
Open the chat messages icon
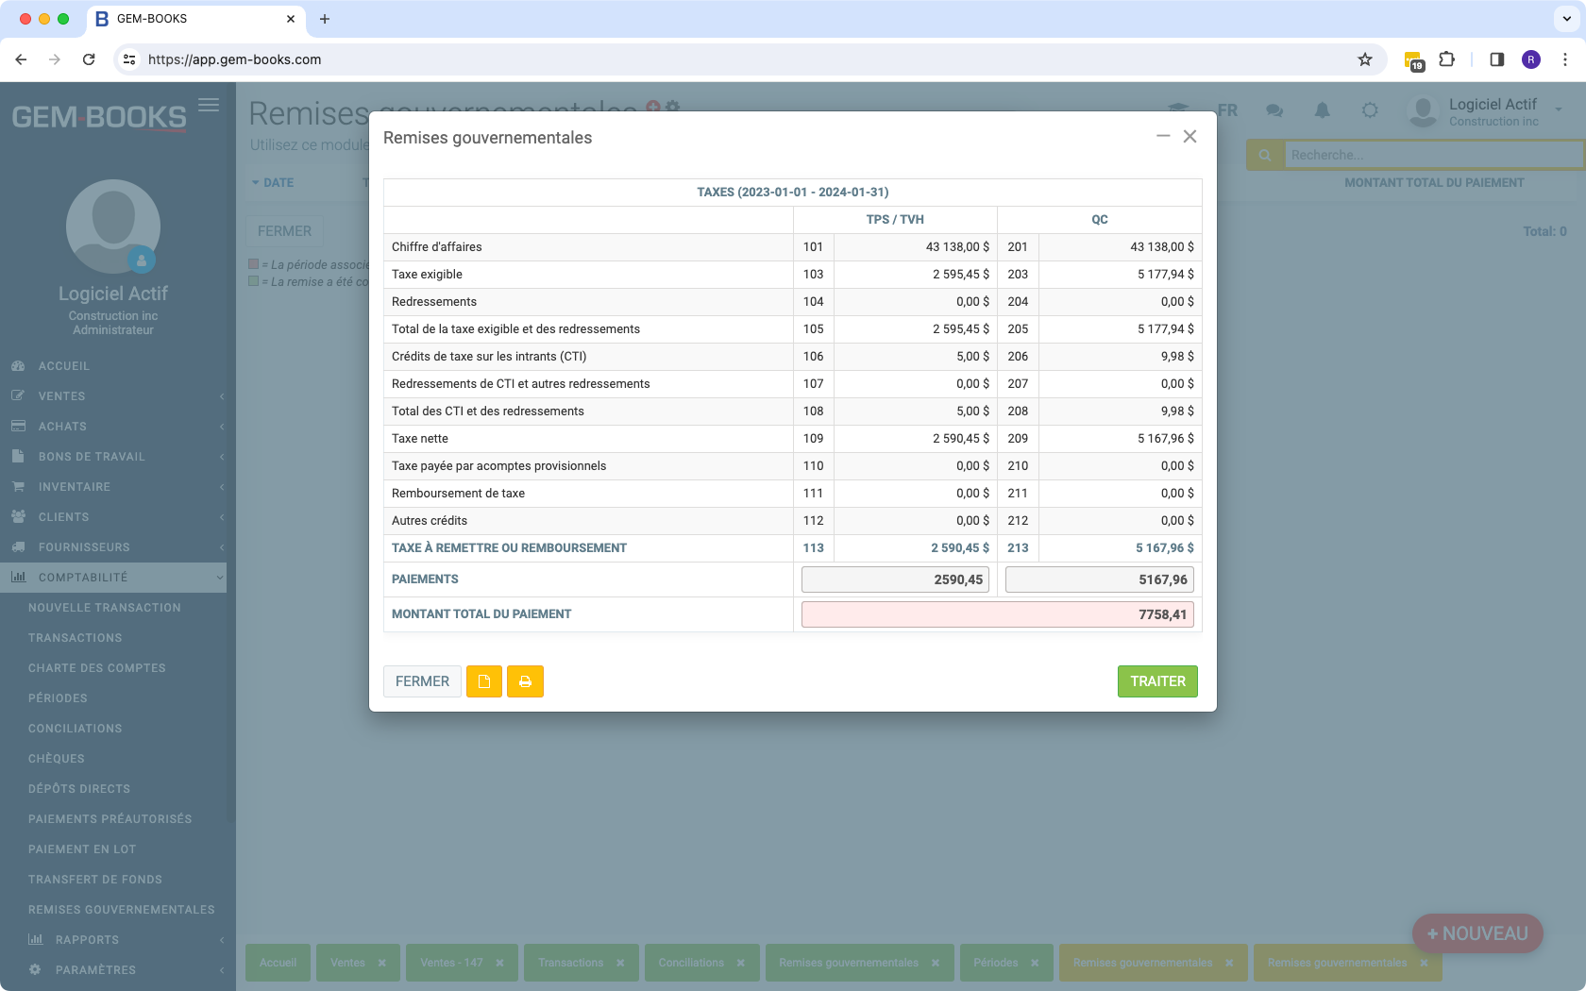click(x=1274, y=110)
